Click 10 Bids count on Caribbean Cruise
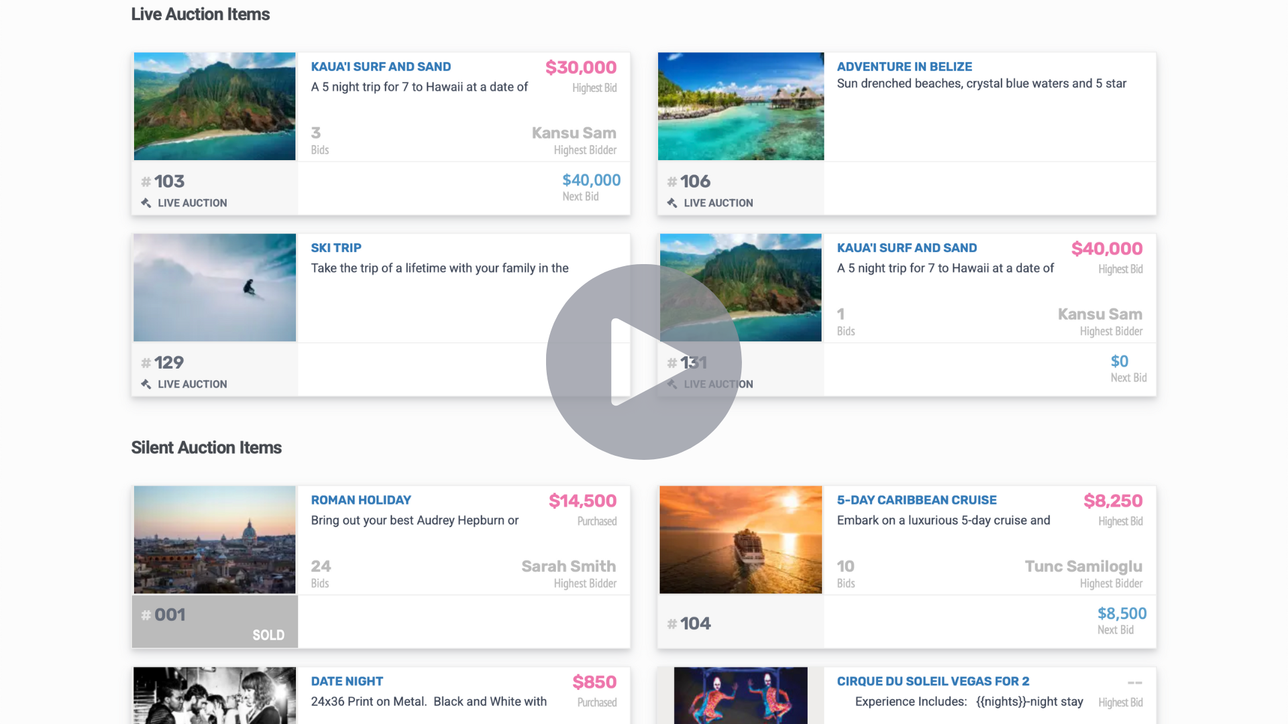This screenshot has width=1288, height=724. point(846,573)
